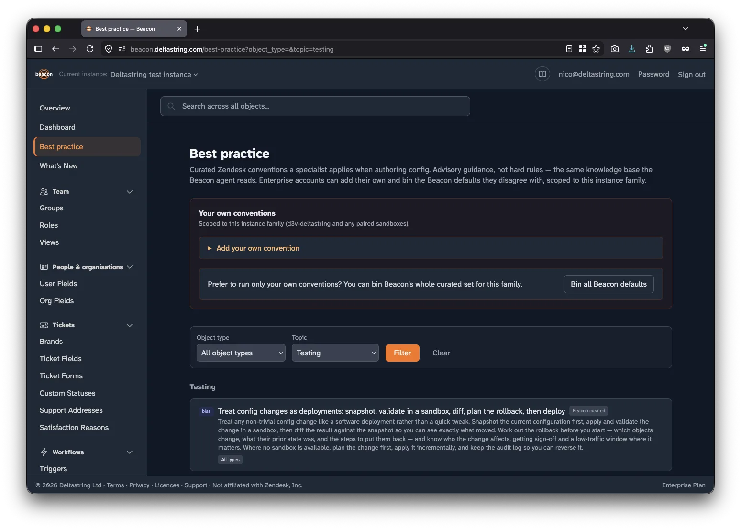The width and height of the screenshot is (741, 529).
Task: Go to Groups in the sidebar
Action: (52, 208)
